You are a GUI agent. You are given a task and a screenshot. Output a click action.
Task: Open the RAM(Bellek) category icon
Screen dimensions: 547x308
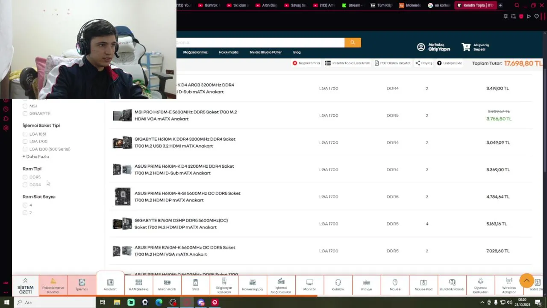coord(138,282)
